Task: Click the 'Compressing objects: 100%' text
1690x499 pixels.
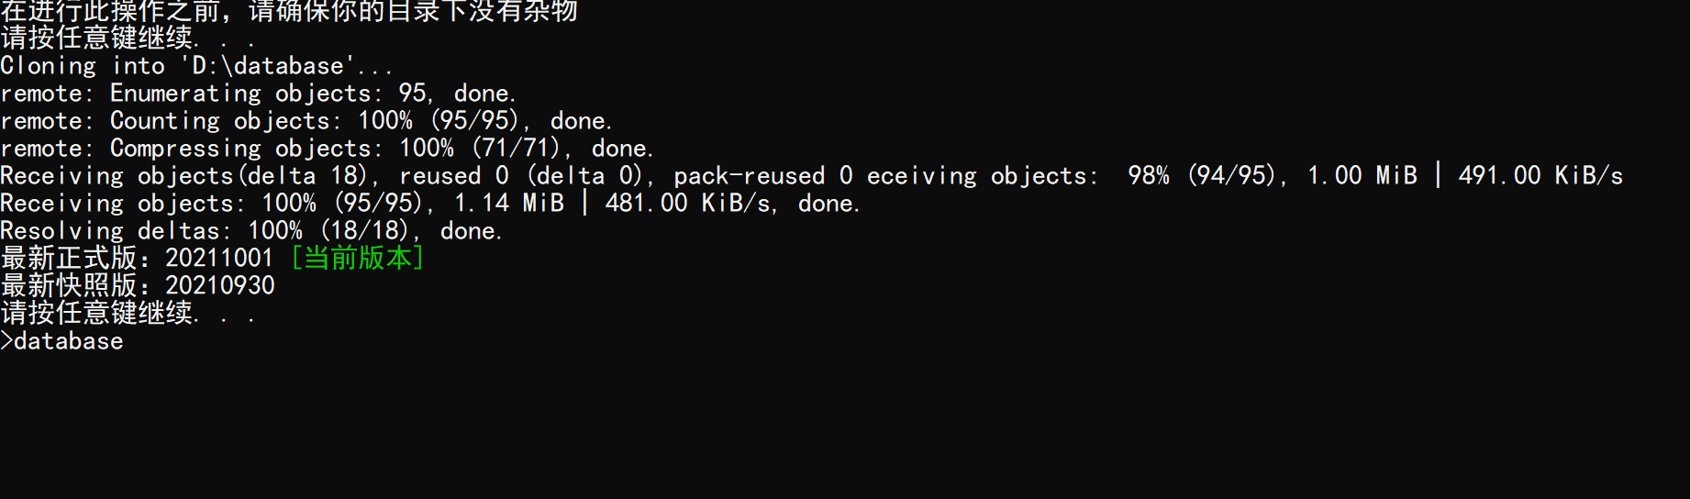Action: (282, 149)
